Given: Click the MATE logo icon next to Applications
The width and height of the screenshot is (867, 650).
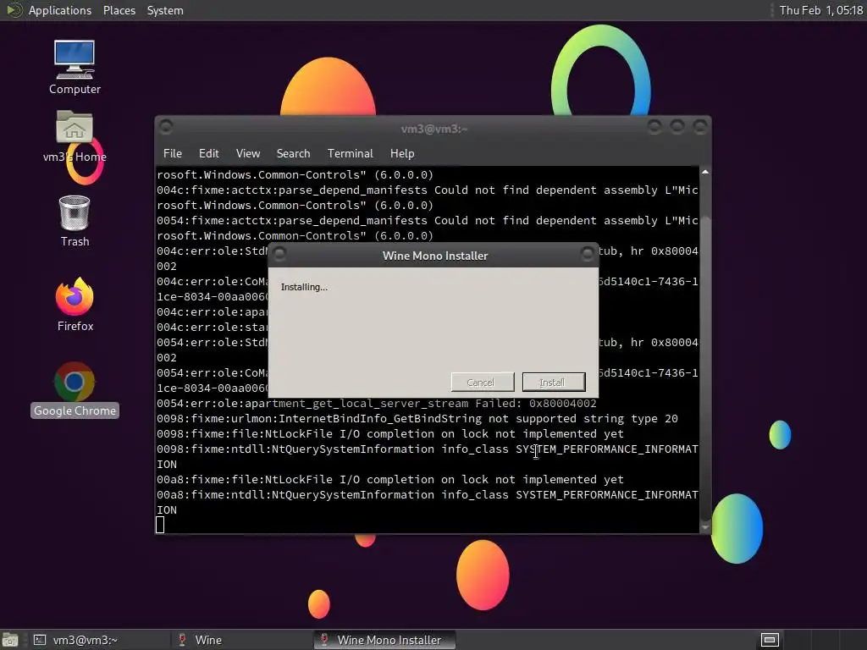Looking at the screenshot, I should point(14,10).
